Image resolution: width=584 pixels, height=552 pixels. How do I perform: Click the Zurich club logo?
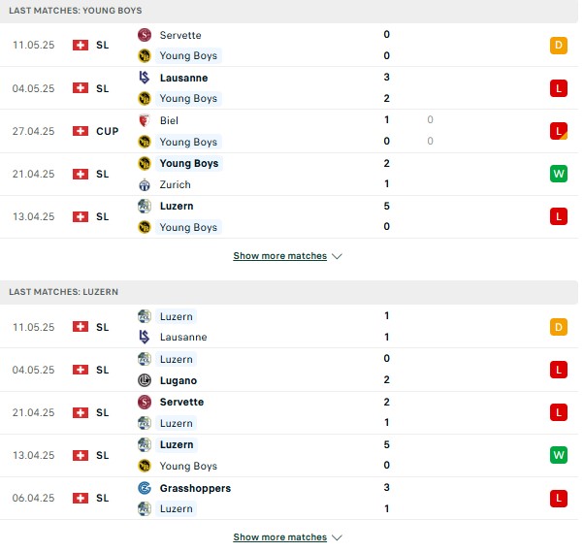click(x=145, y=184)
